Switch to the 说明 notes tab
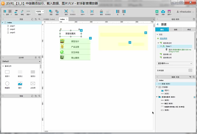This screenshot has width=197, height=134. 176,29
